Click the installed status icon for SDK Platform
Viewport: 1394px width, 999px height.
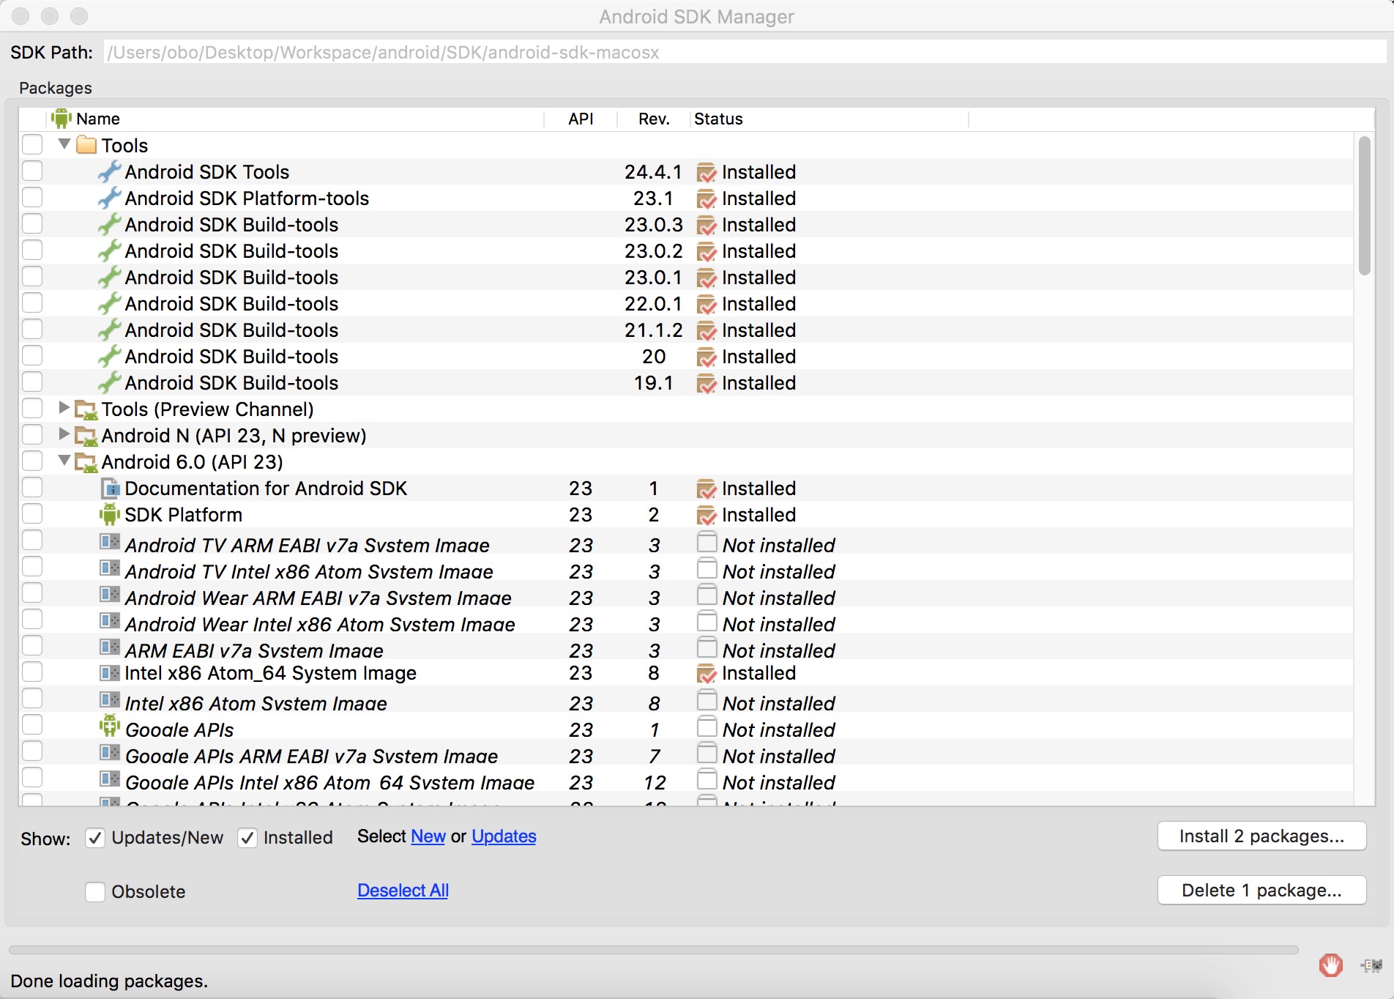click(707, 515)
